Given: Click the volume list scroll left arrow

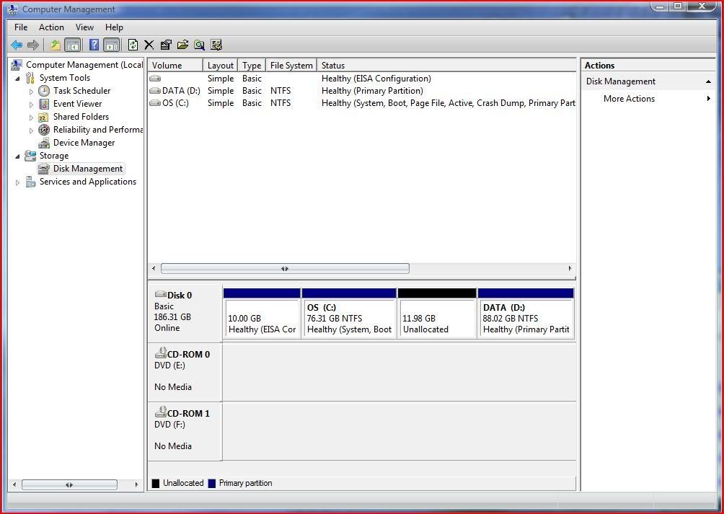Looking at the screenshot, I should [x=154, y=268].
